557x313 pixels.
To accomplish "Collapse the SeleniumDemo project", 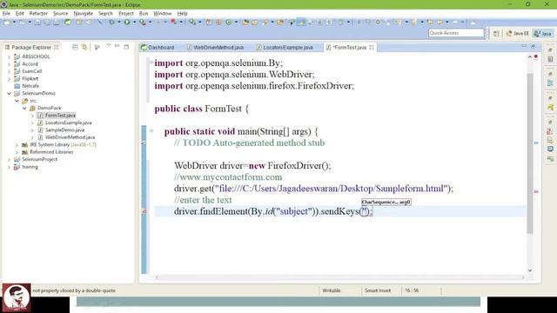I will (x=10, y=93).
